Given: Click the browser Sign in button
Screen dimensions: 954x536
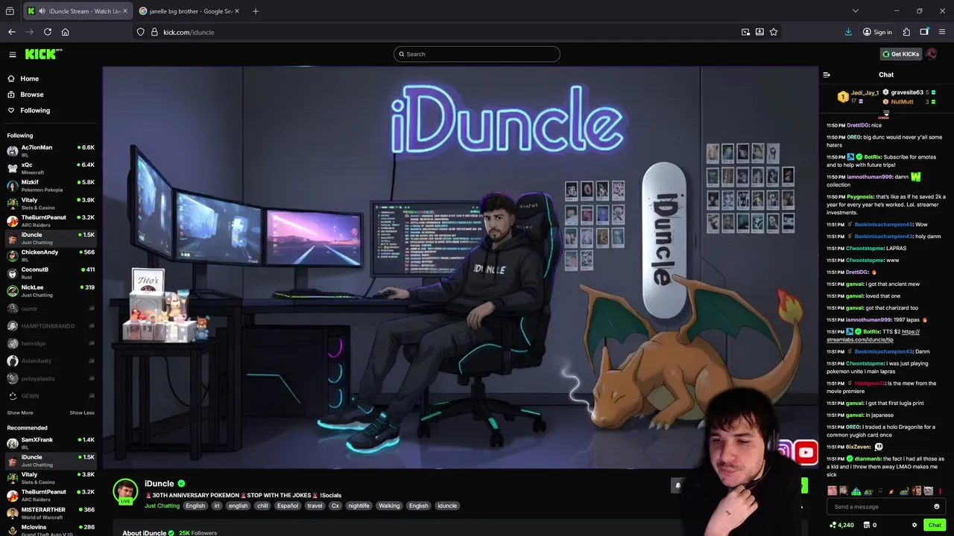Looking at the screenshot, I should [877, 32].
